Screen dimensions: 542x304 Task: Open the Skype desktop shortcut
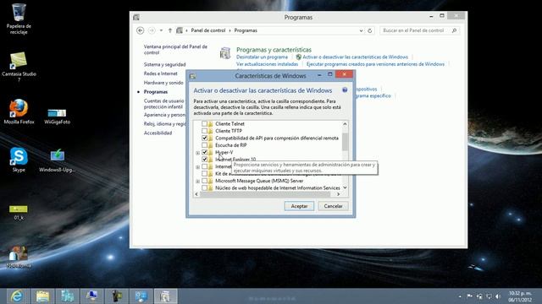[19, 160]
